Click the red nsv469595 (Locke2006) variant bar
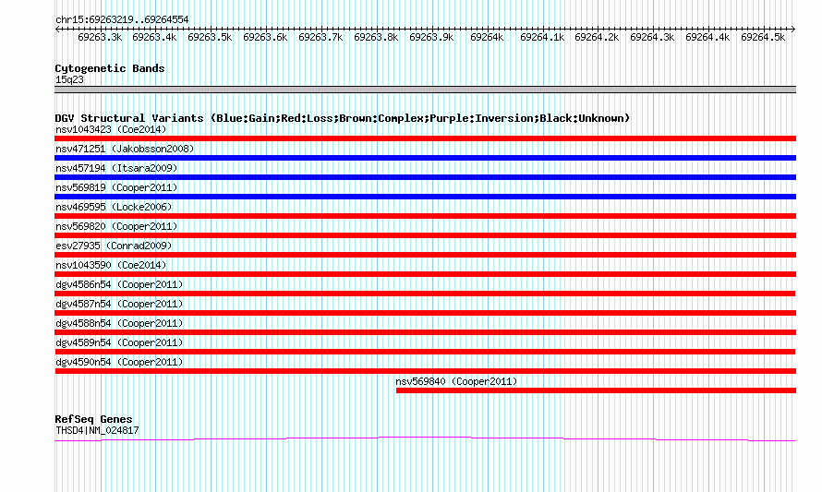 coord(425,216)
